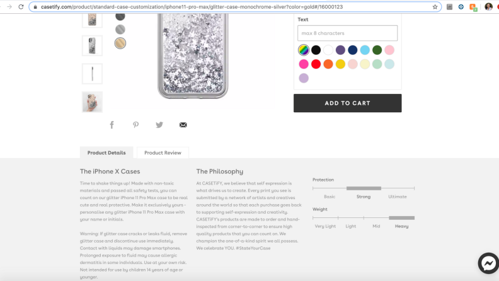Choose the navy blue text color
The width and height of the screenshot is (499, 281).
click(x=353, y=50)
